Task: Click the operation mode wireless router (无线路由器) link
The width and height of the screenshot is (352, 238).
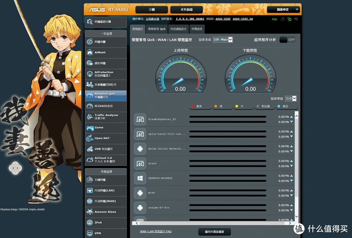Action: (152, 19)
